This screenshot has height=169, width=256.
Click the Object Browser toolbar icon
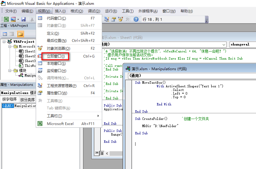click(121, 19)
